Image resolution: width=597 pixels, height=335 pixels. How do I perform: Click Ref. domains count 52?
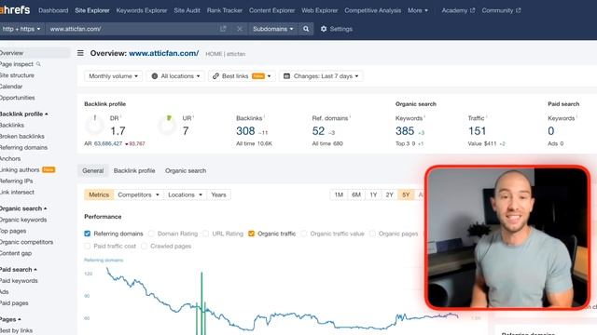318,131
